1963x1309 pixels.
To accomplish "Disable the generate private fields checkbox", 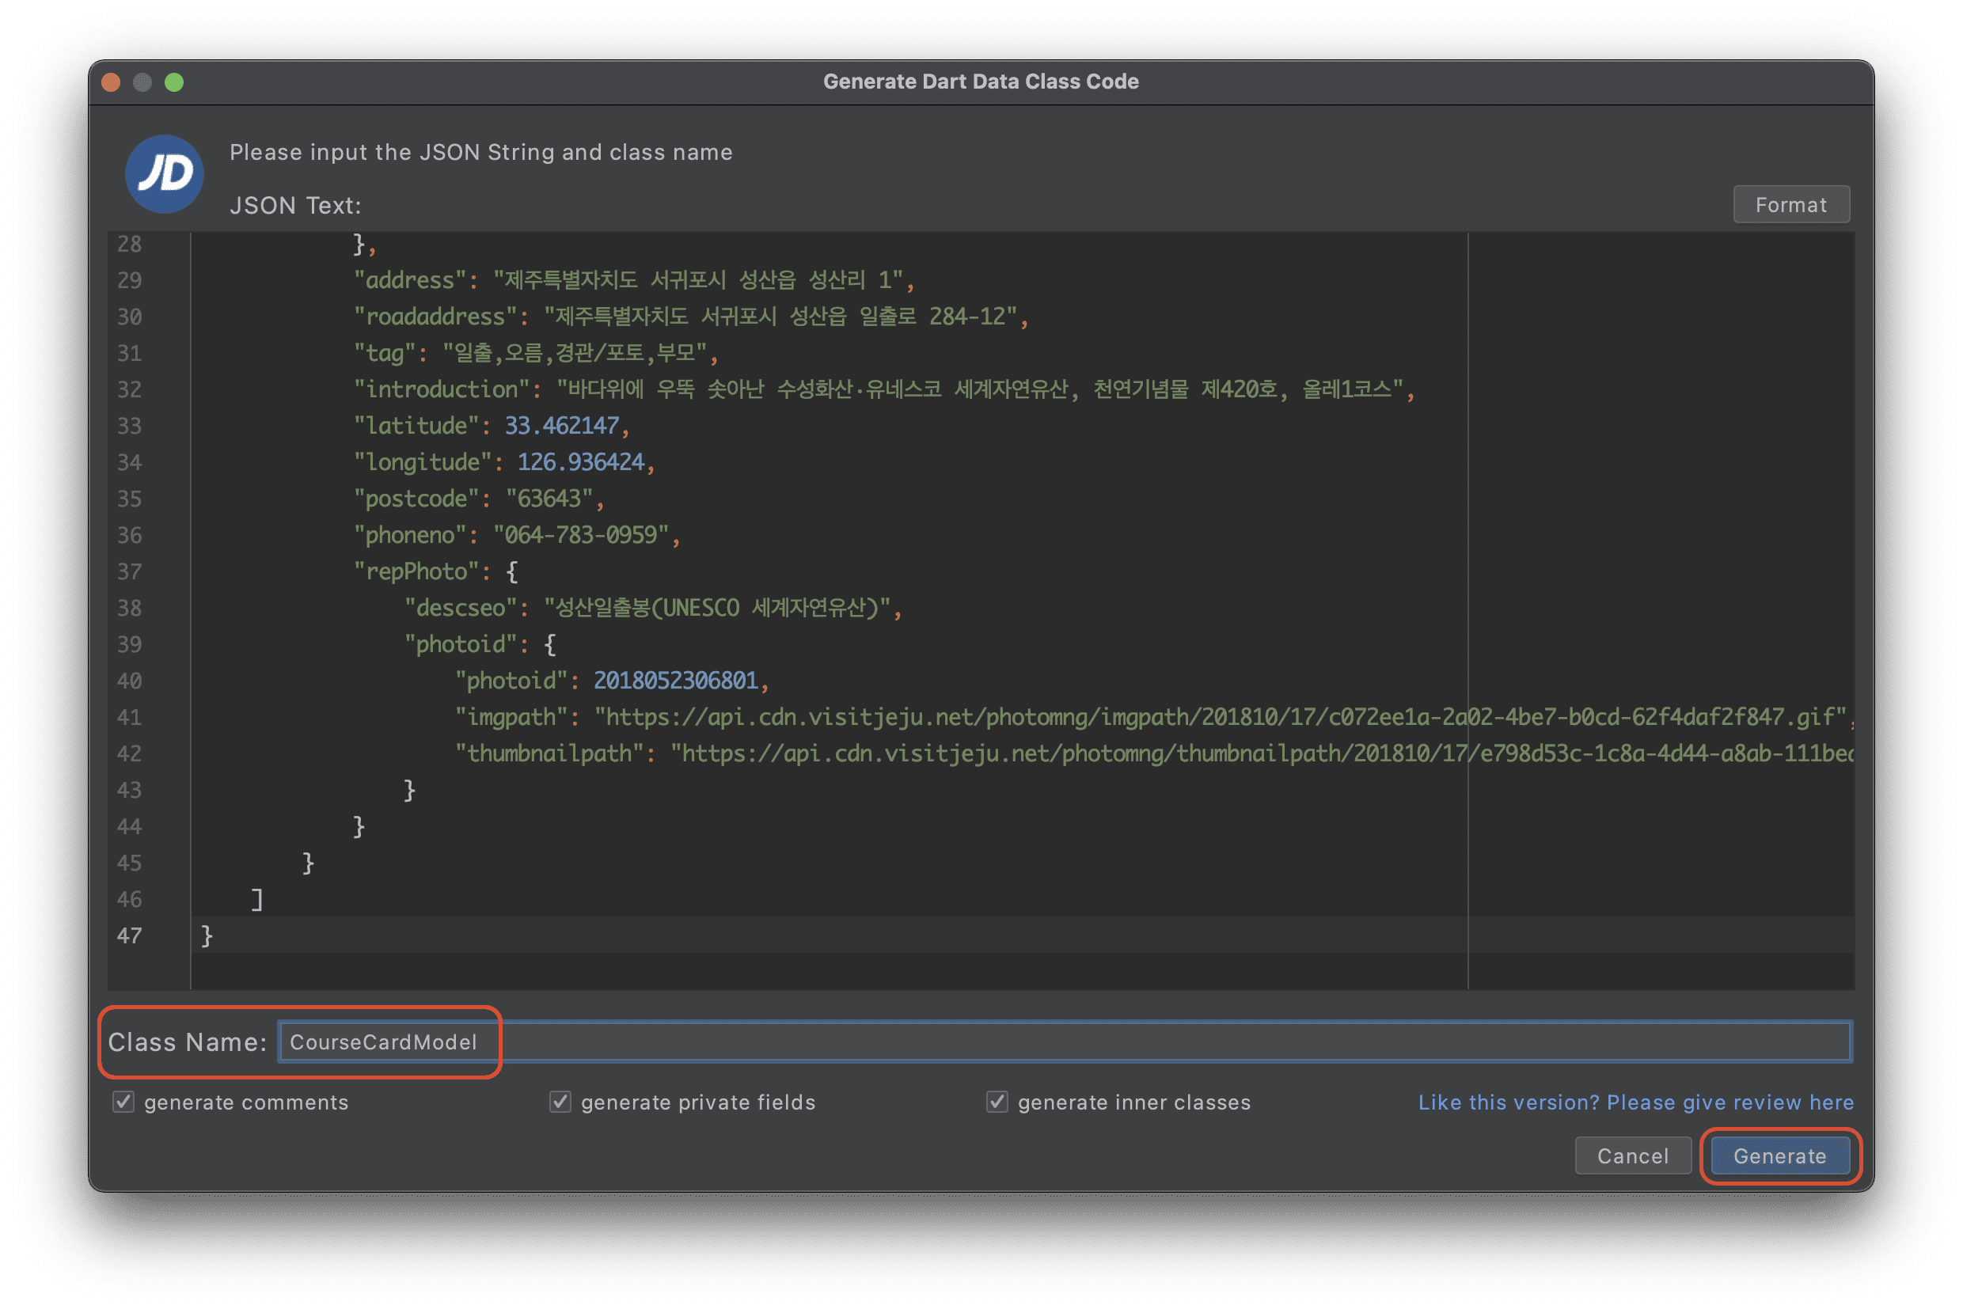I will pos(560,1102).
